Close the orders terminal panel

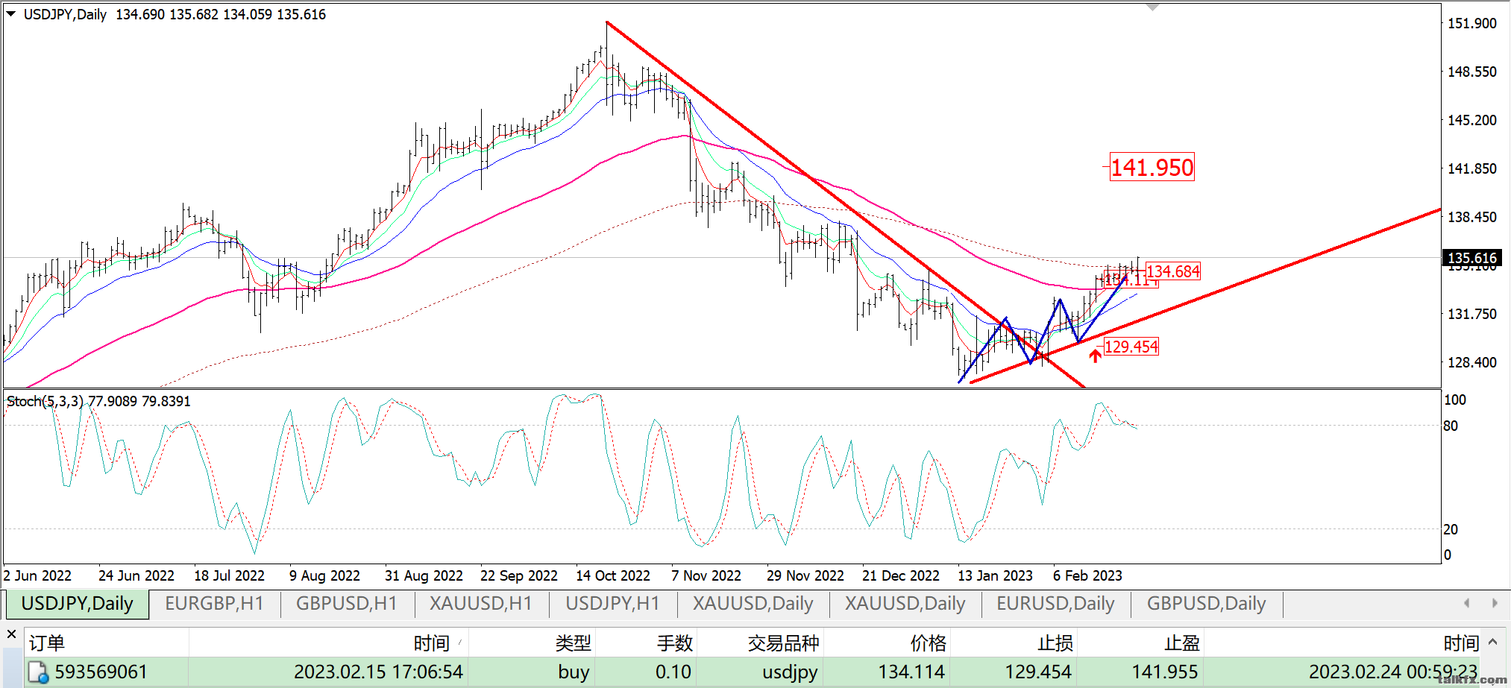(x=11, y=634)
